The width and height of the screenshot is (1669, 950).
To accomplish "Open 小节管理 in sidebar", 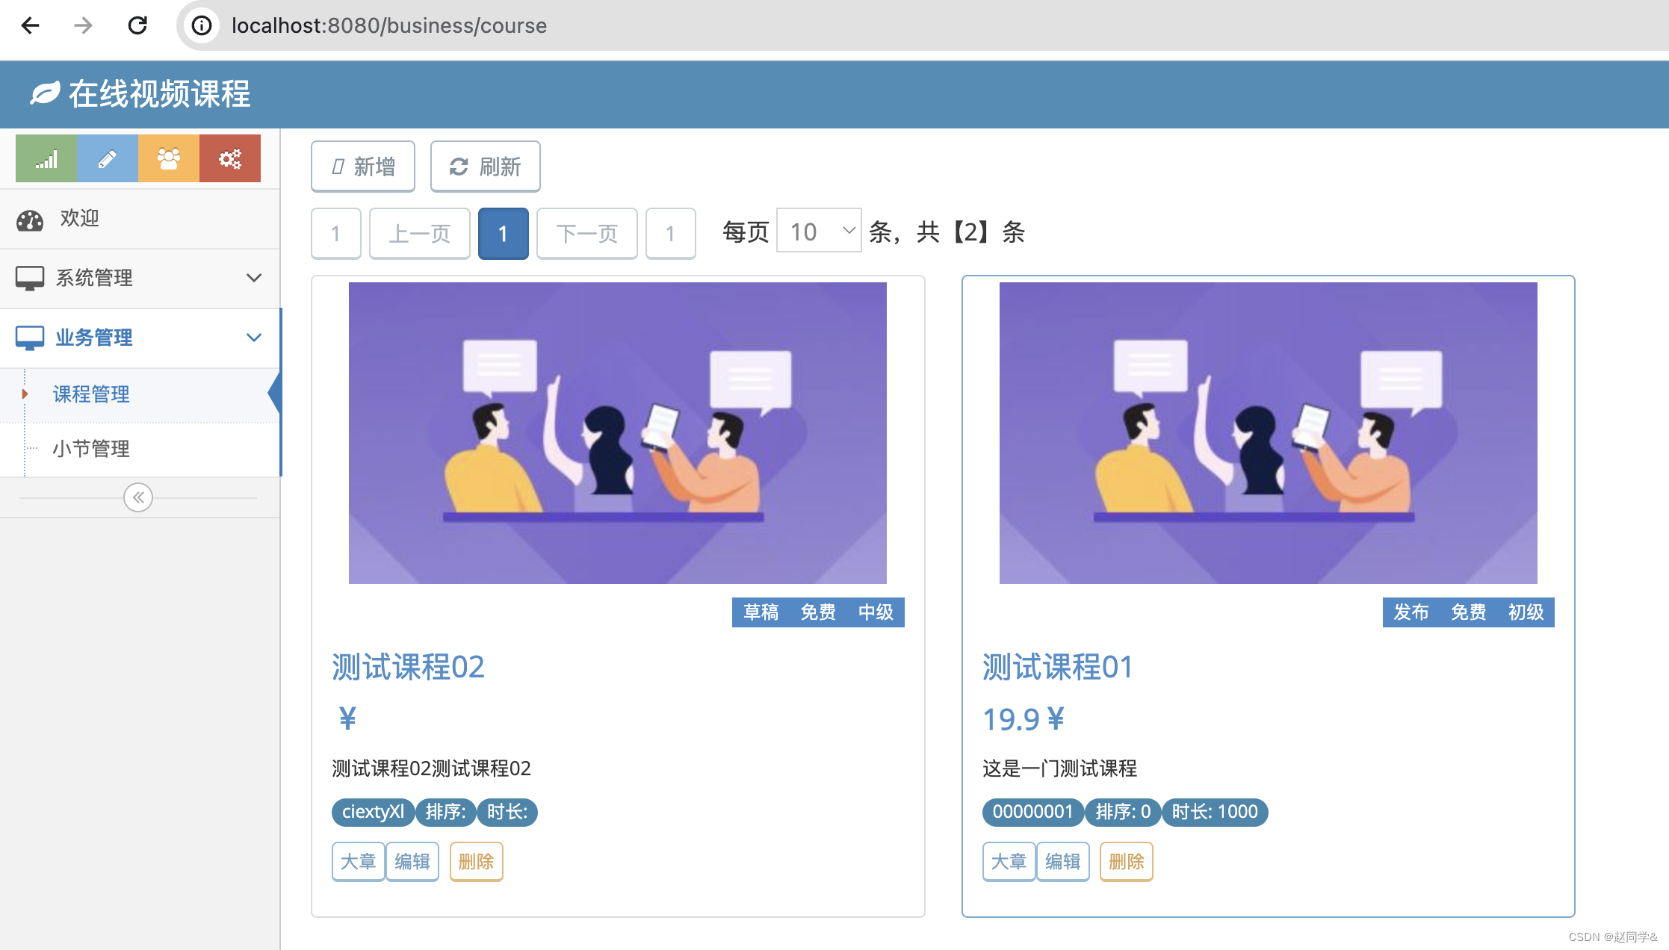I will click(x=91, y=449).
